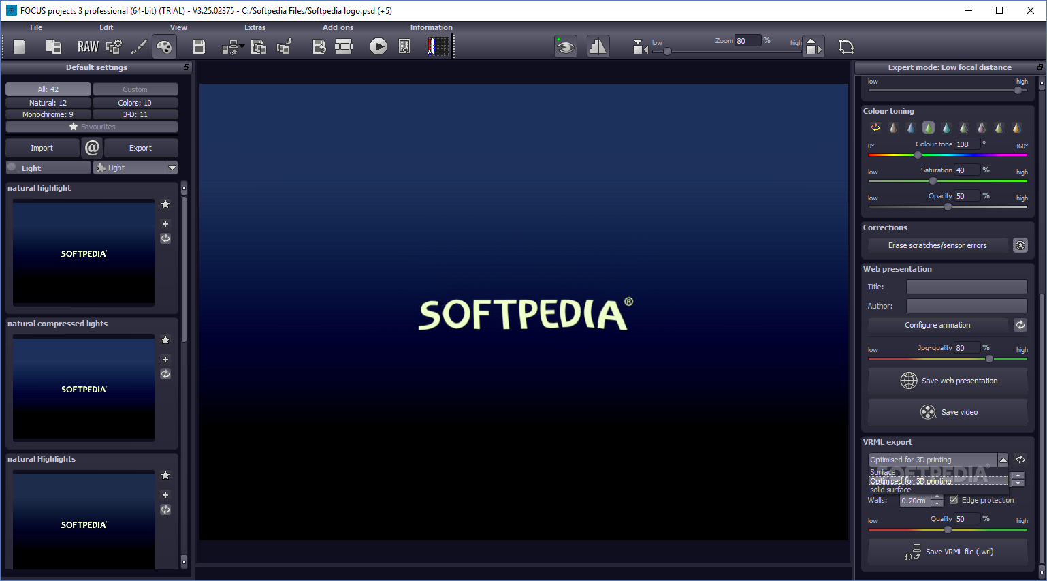Open the histogram display icon
Viewport: 1047px width, 581px height.
438,46
